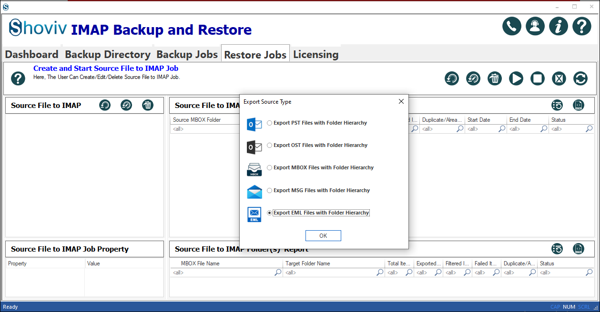The width and height of the screenshot is (600, 312).
Task: Open the info icon in header
Action: tap(559, 26)
